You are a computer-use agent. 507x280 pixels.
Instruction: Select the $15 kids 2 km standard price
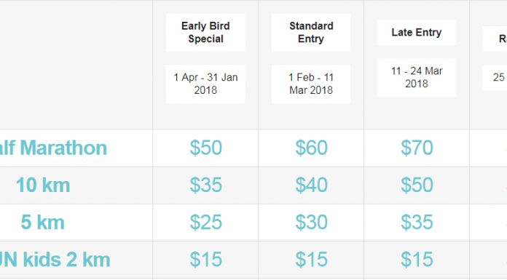pos(311,260)
